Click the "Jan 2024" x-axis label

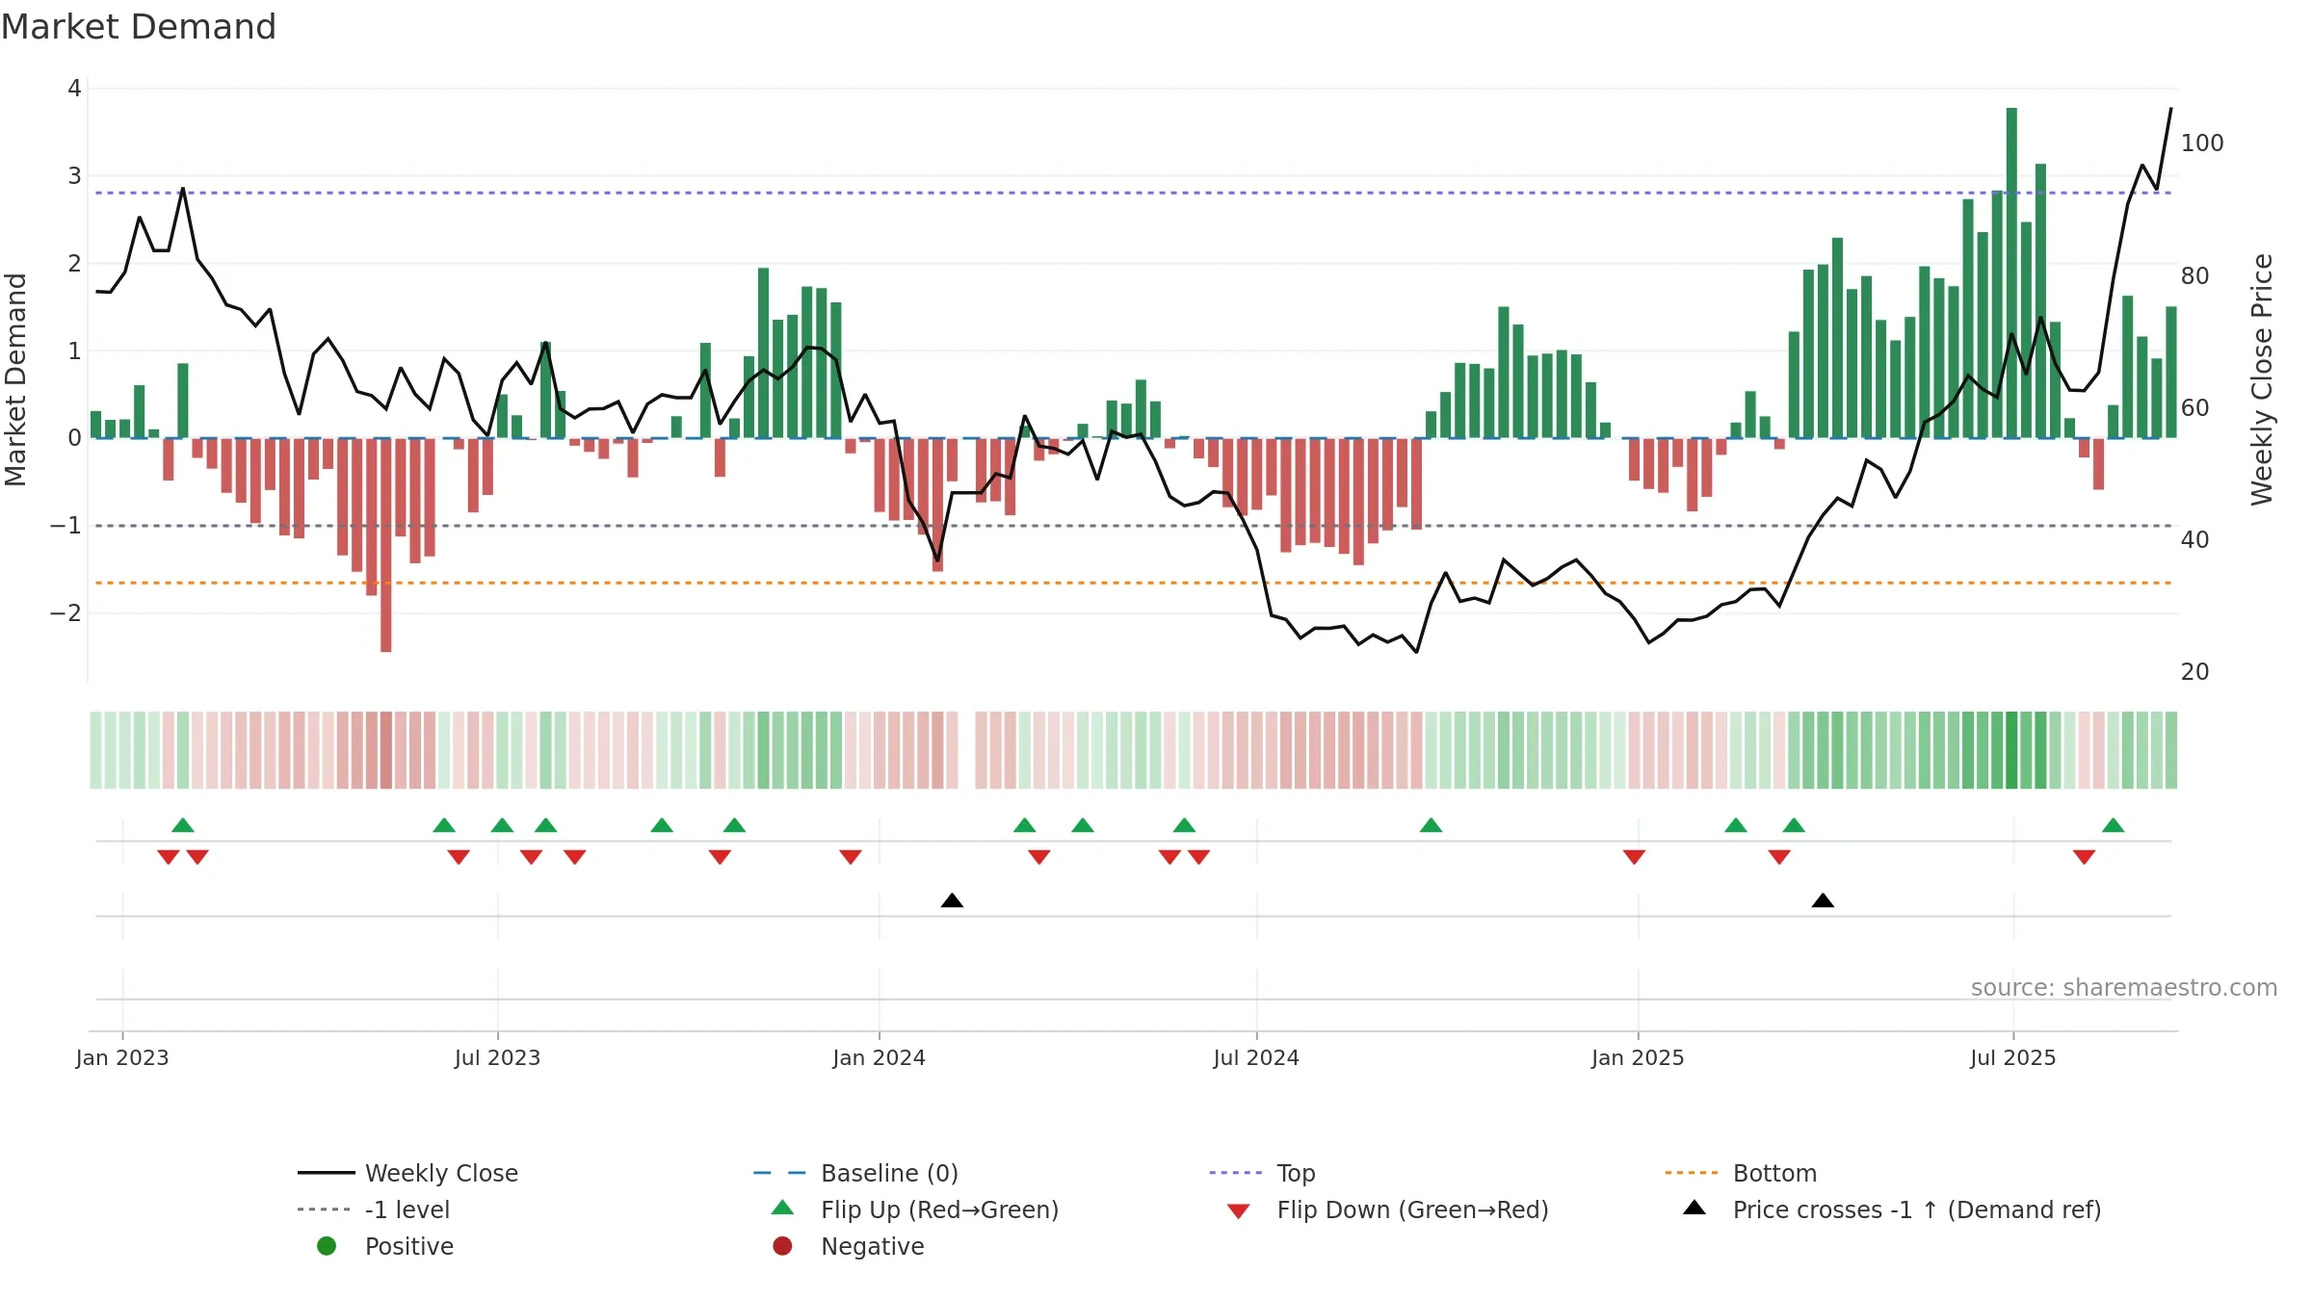pyautogui.click(x=880, y=1057)
